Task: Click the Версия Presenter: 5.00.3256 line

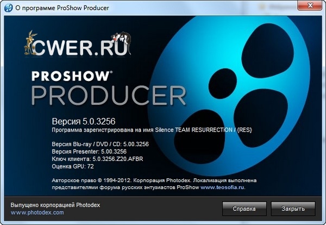Action: (89, 152)
